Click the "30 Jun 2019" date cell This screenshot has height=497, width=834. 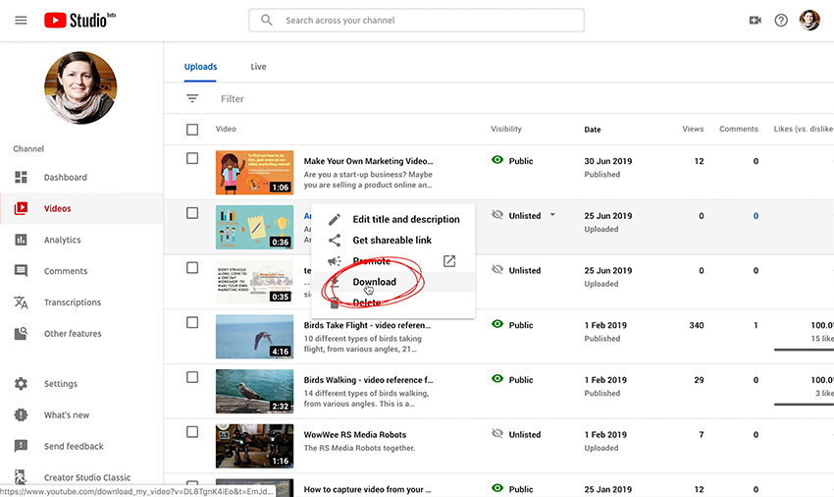[x=608, y=161]
